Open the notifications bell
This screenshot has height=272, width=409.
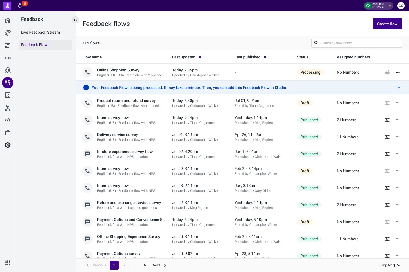coord(20,6)
